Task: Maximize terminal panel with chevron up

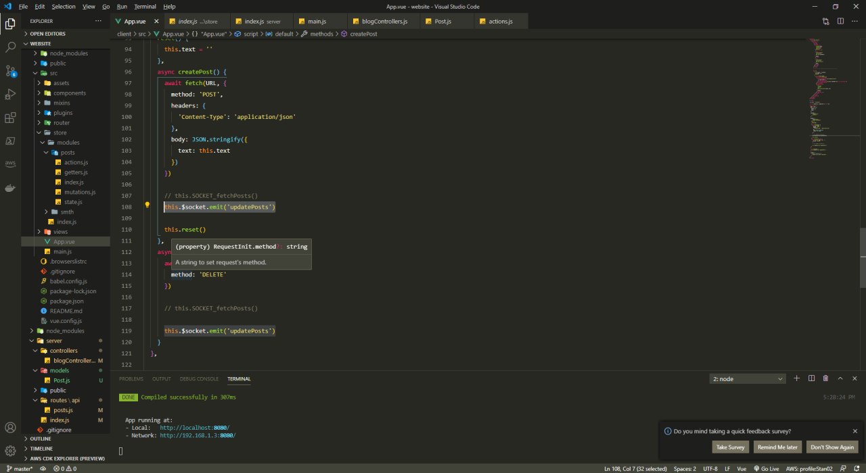Action: pyautogui.click(x=840, y=378)
